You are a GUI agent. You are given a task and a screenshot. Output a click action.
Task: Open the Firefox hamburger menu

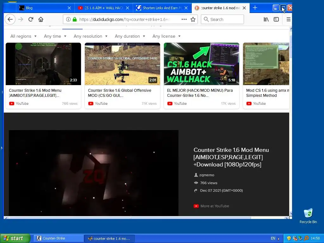[x=289, y=19]
